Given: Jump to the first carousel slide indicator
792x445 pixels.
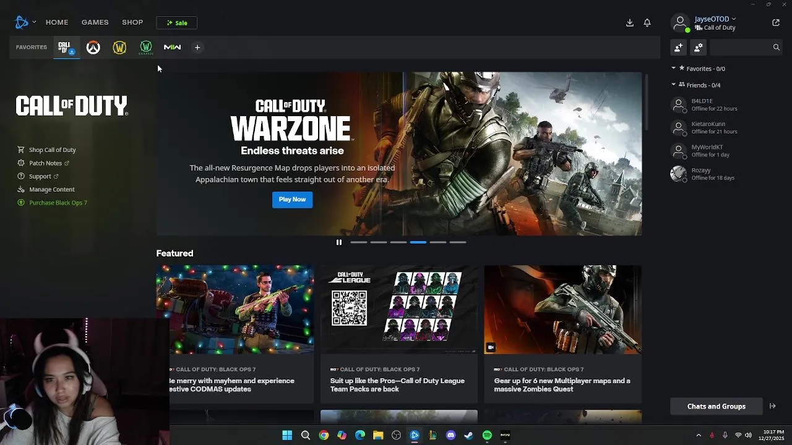Looking at the screenshot, I should click(x=359, y=242).
